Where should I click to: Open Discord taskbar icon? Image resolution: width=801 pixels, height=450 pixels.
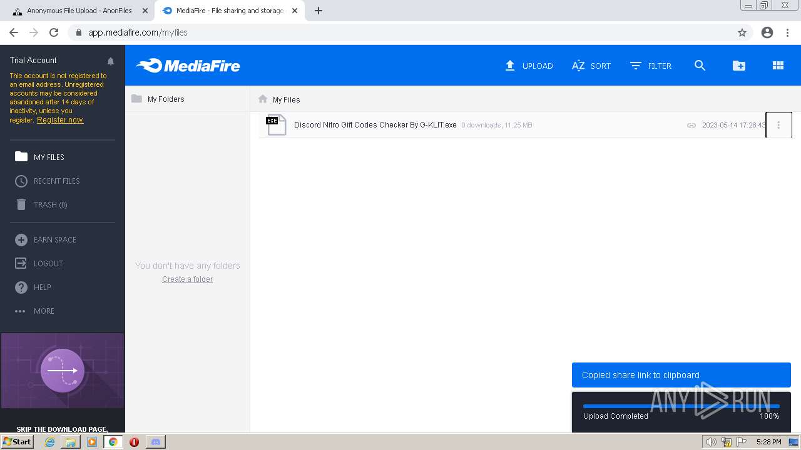pyautogui.click(x=156, y=442)
